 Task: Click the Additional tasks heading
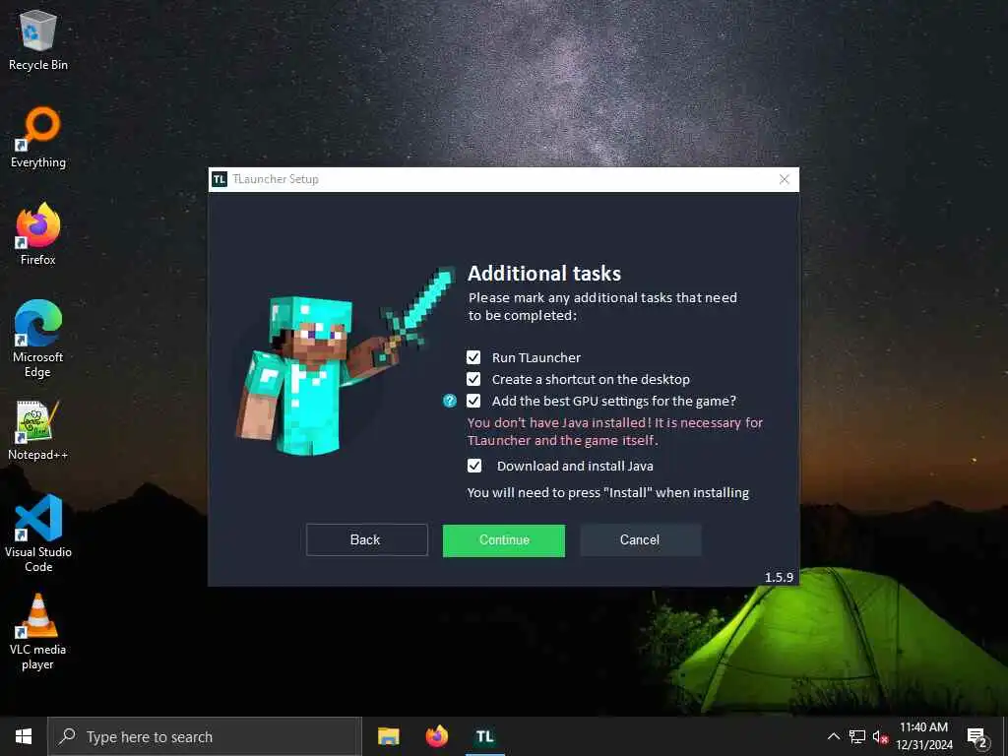pyautogui.click(x=543, y=274)
